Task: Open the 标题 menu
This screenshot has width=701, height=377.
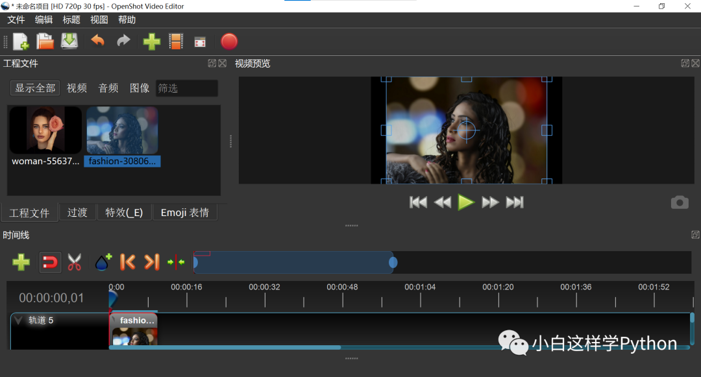Action: pyautogui.click(x=71, y=19)
